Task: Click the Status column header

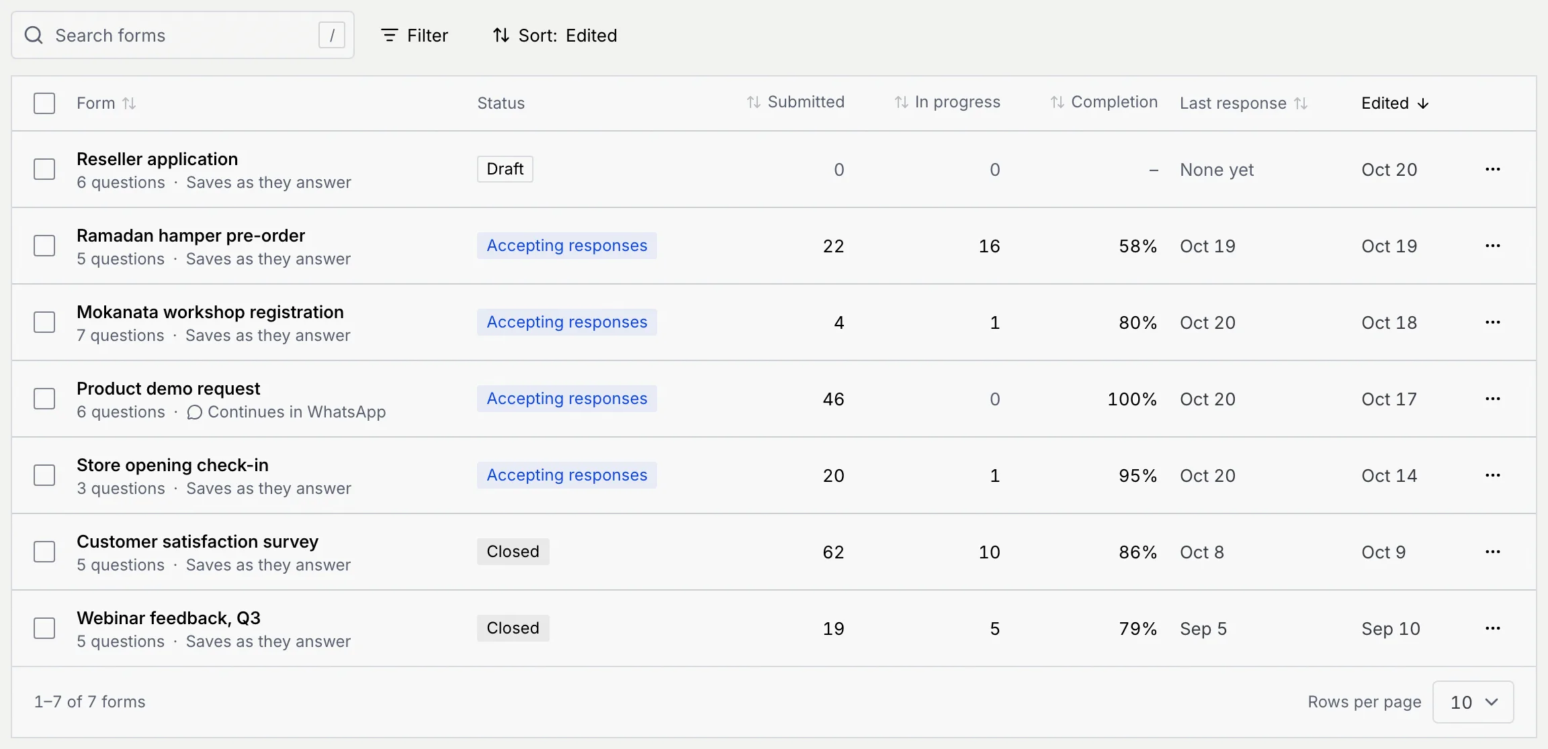Action: tap(501, 103)
